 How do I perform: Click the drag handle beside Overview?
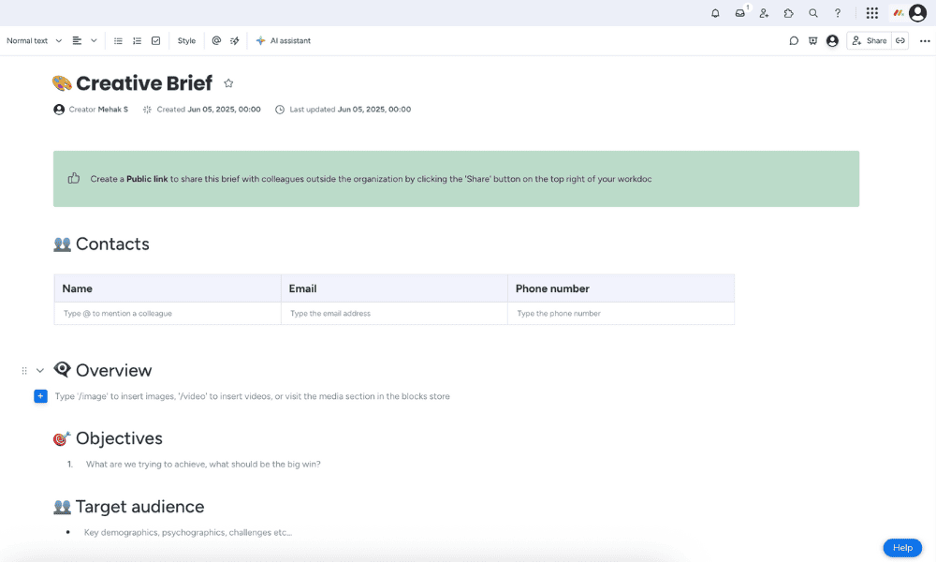click(x=24, y=371)
